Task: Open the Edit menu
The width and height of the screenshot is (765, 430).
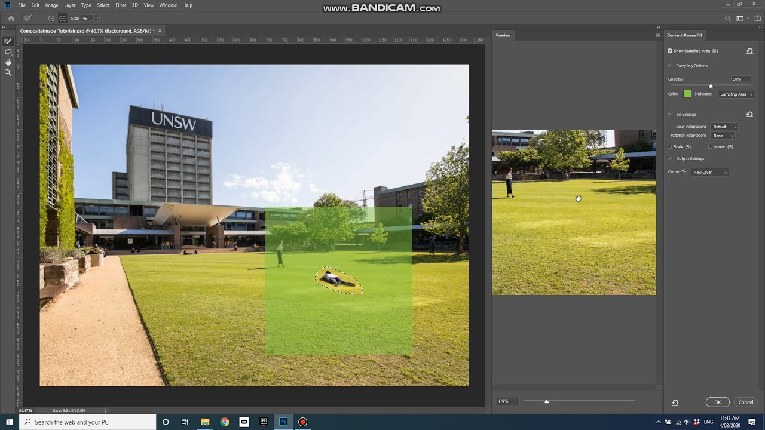Action: coord(35,5)
